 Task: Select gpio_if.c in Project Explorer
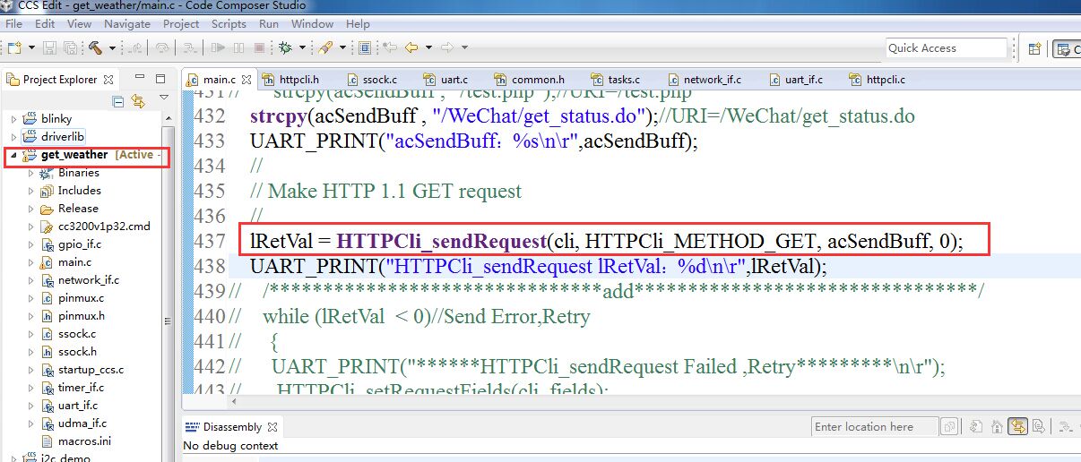click(x=80, y=244)
